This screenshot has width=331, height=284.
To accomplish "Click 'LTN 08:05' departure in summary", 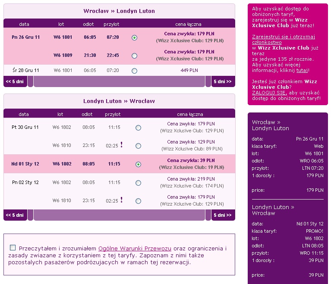I will (312, 246).
